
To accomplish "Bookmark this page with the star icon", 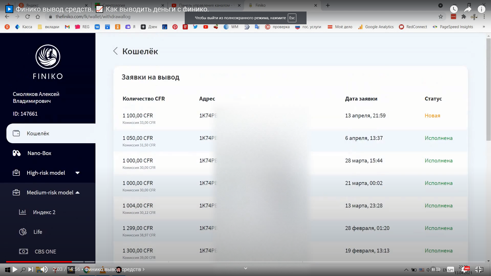I will pos(441,17).
